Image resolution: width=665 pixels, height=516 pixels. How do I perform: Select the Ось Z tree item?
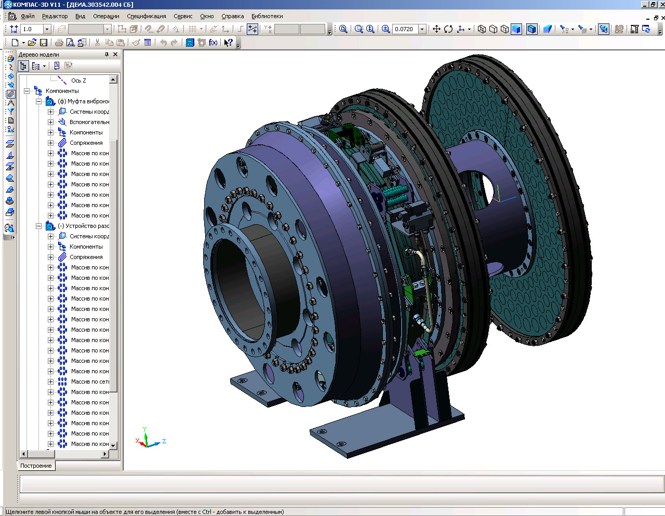(78, 80)
